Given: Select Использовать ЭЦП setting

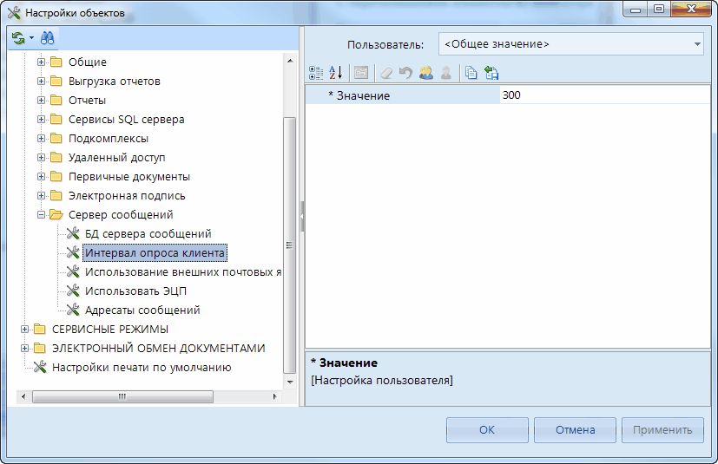Looking at the screenshot, I should pyautogui.click(x=135, y=291).
